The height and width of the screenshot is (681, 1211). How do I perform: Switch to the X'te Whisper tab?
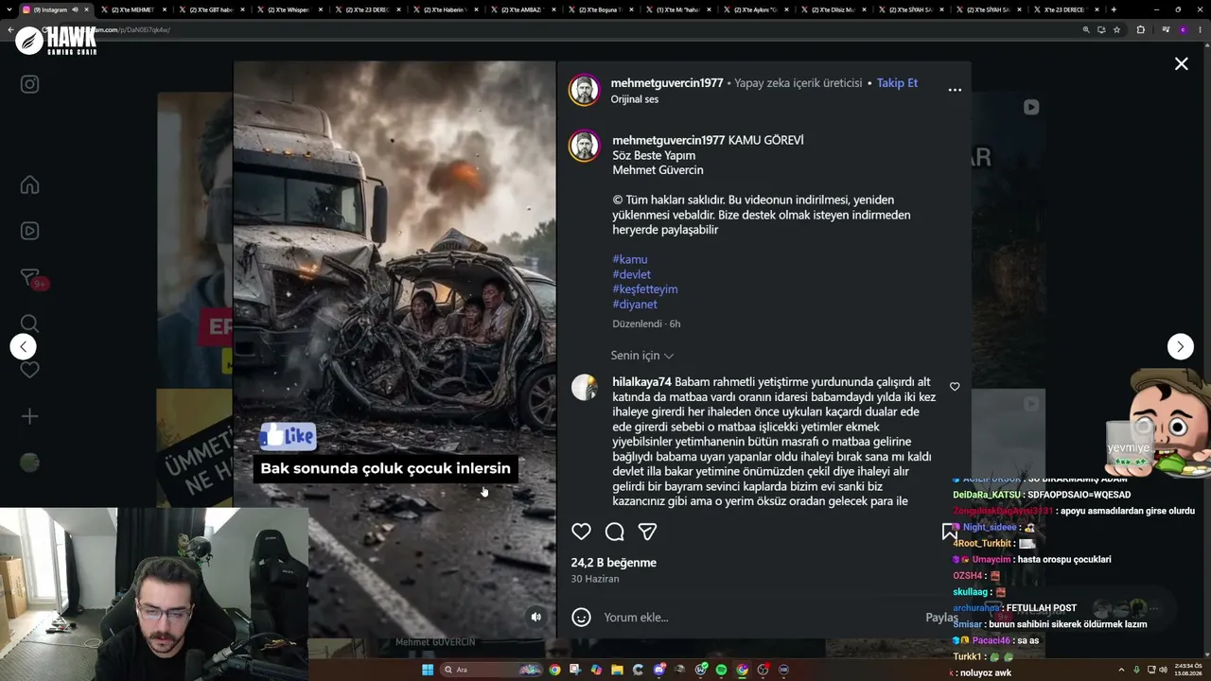289,9
